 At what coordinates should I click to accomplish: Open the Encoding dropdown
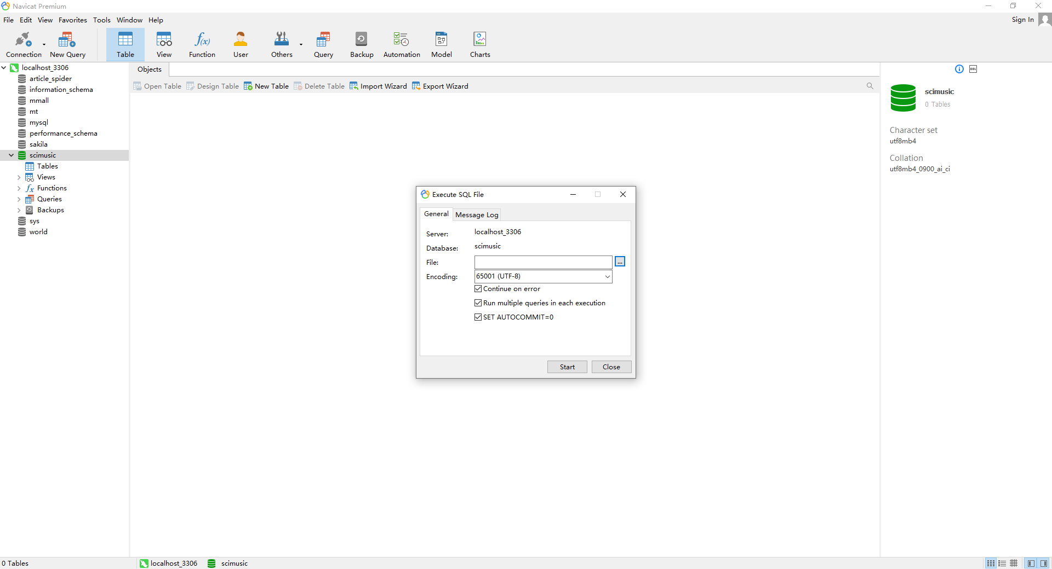[x=607, y=276]
